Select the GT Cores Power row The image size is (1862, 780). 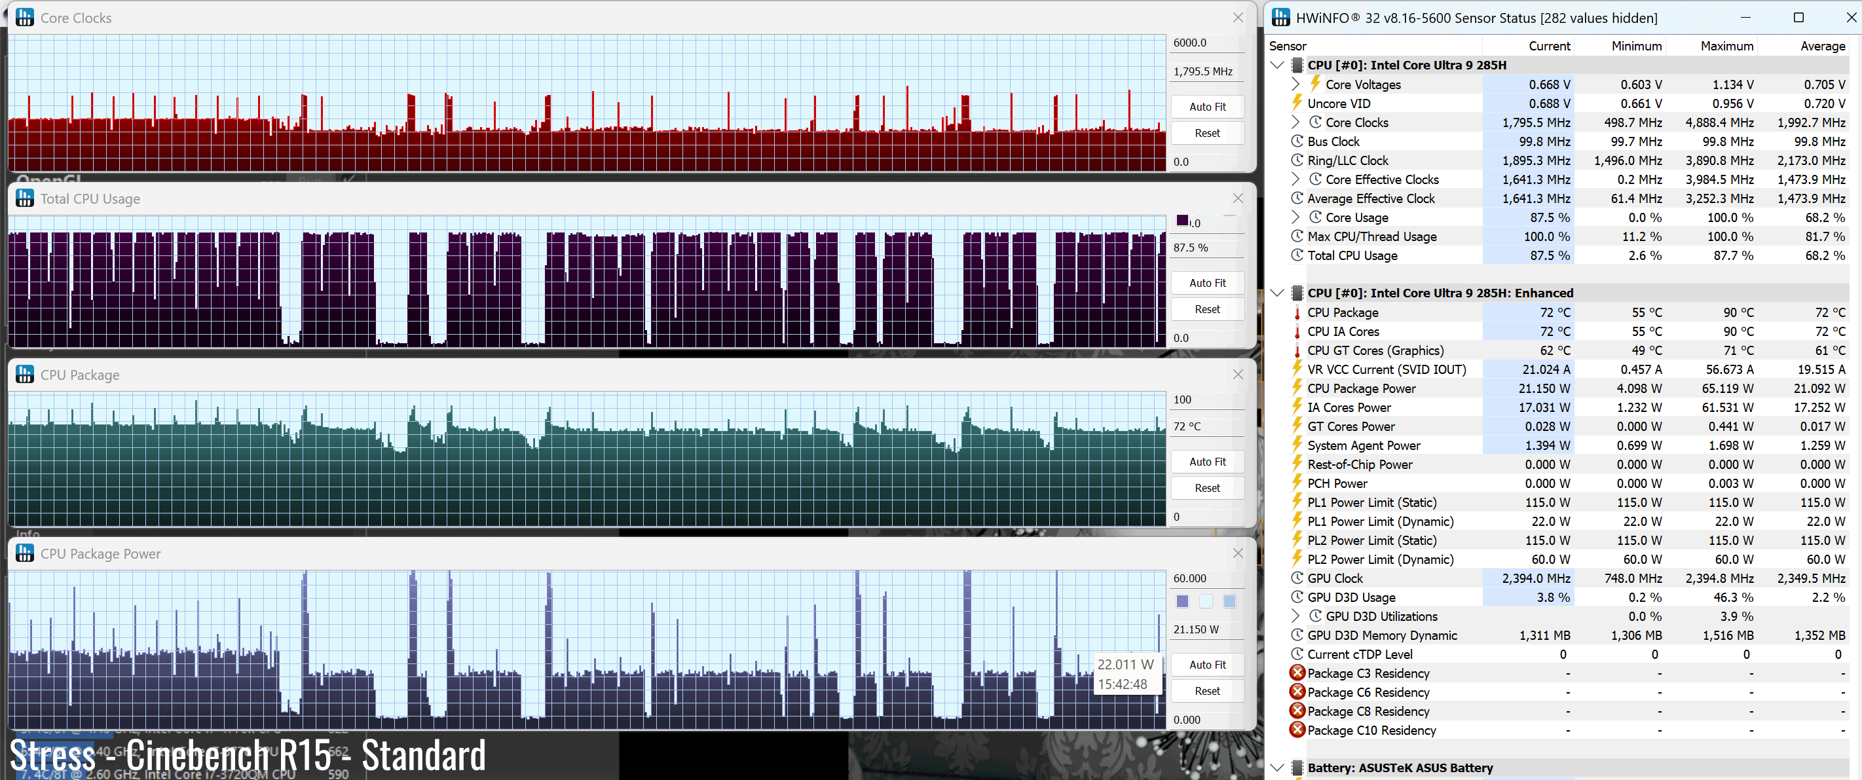tap(1557, 426)
